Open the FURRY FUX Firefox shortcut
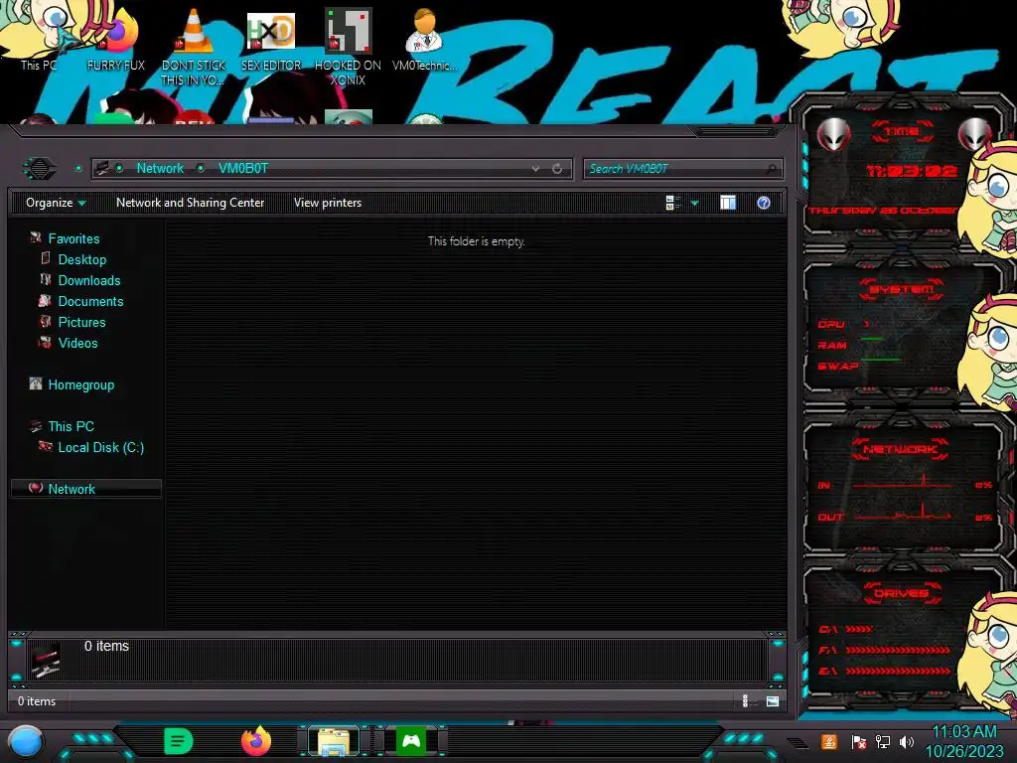The height and width of the screenshot is (763, 1017). 116,40
